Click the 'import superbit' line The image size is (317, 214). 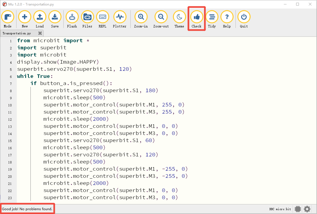[42, 48]
